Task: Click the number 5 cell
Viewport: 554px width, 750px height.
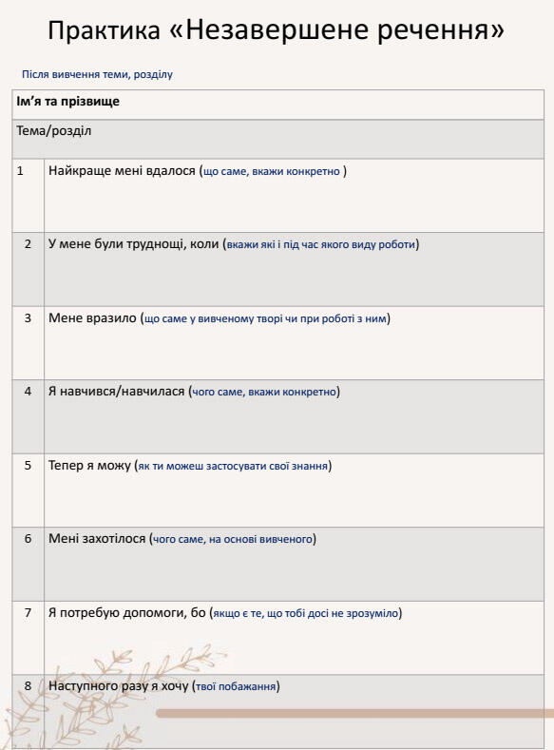Action: (x=29, y=490)
